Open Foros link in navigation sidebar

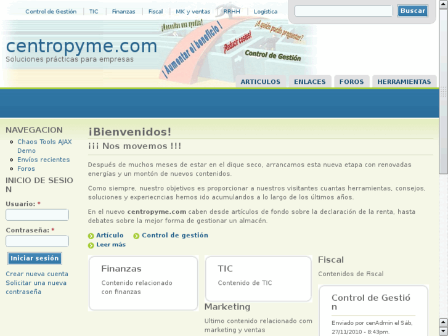pyautogui.click(x=26, y=169)
